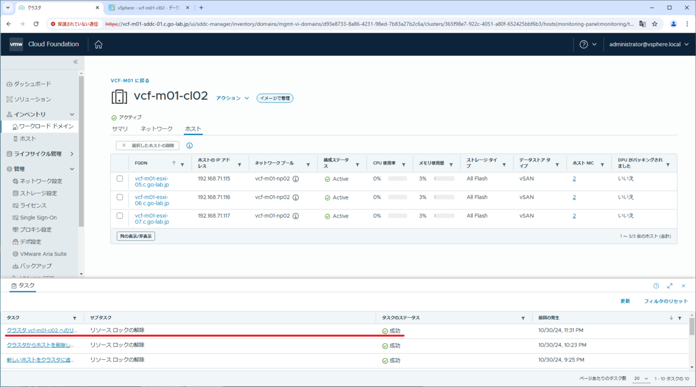Filter the ホストの IP アドレス column
This screenshot has height=387, width=696.
click(240, 164)
